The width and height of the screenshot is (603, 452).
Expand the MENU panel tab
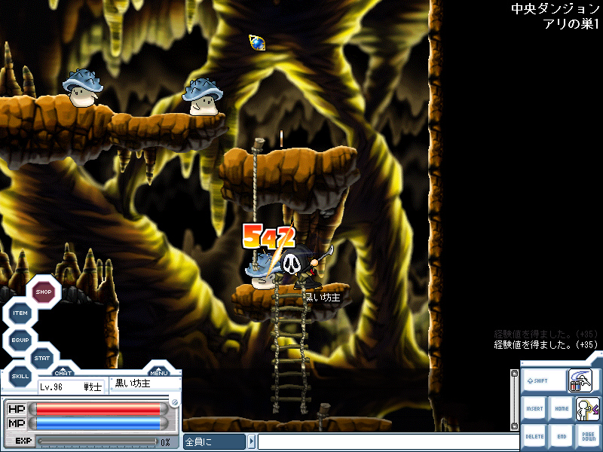pos(158,371)
